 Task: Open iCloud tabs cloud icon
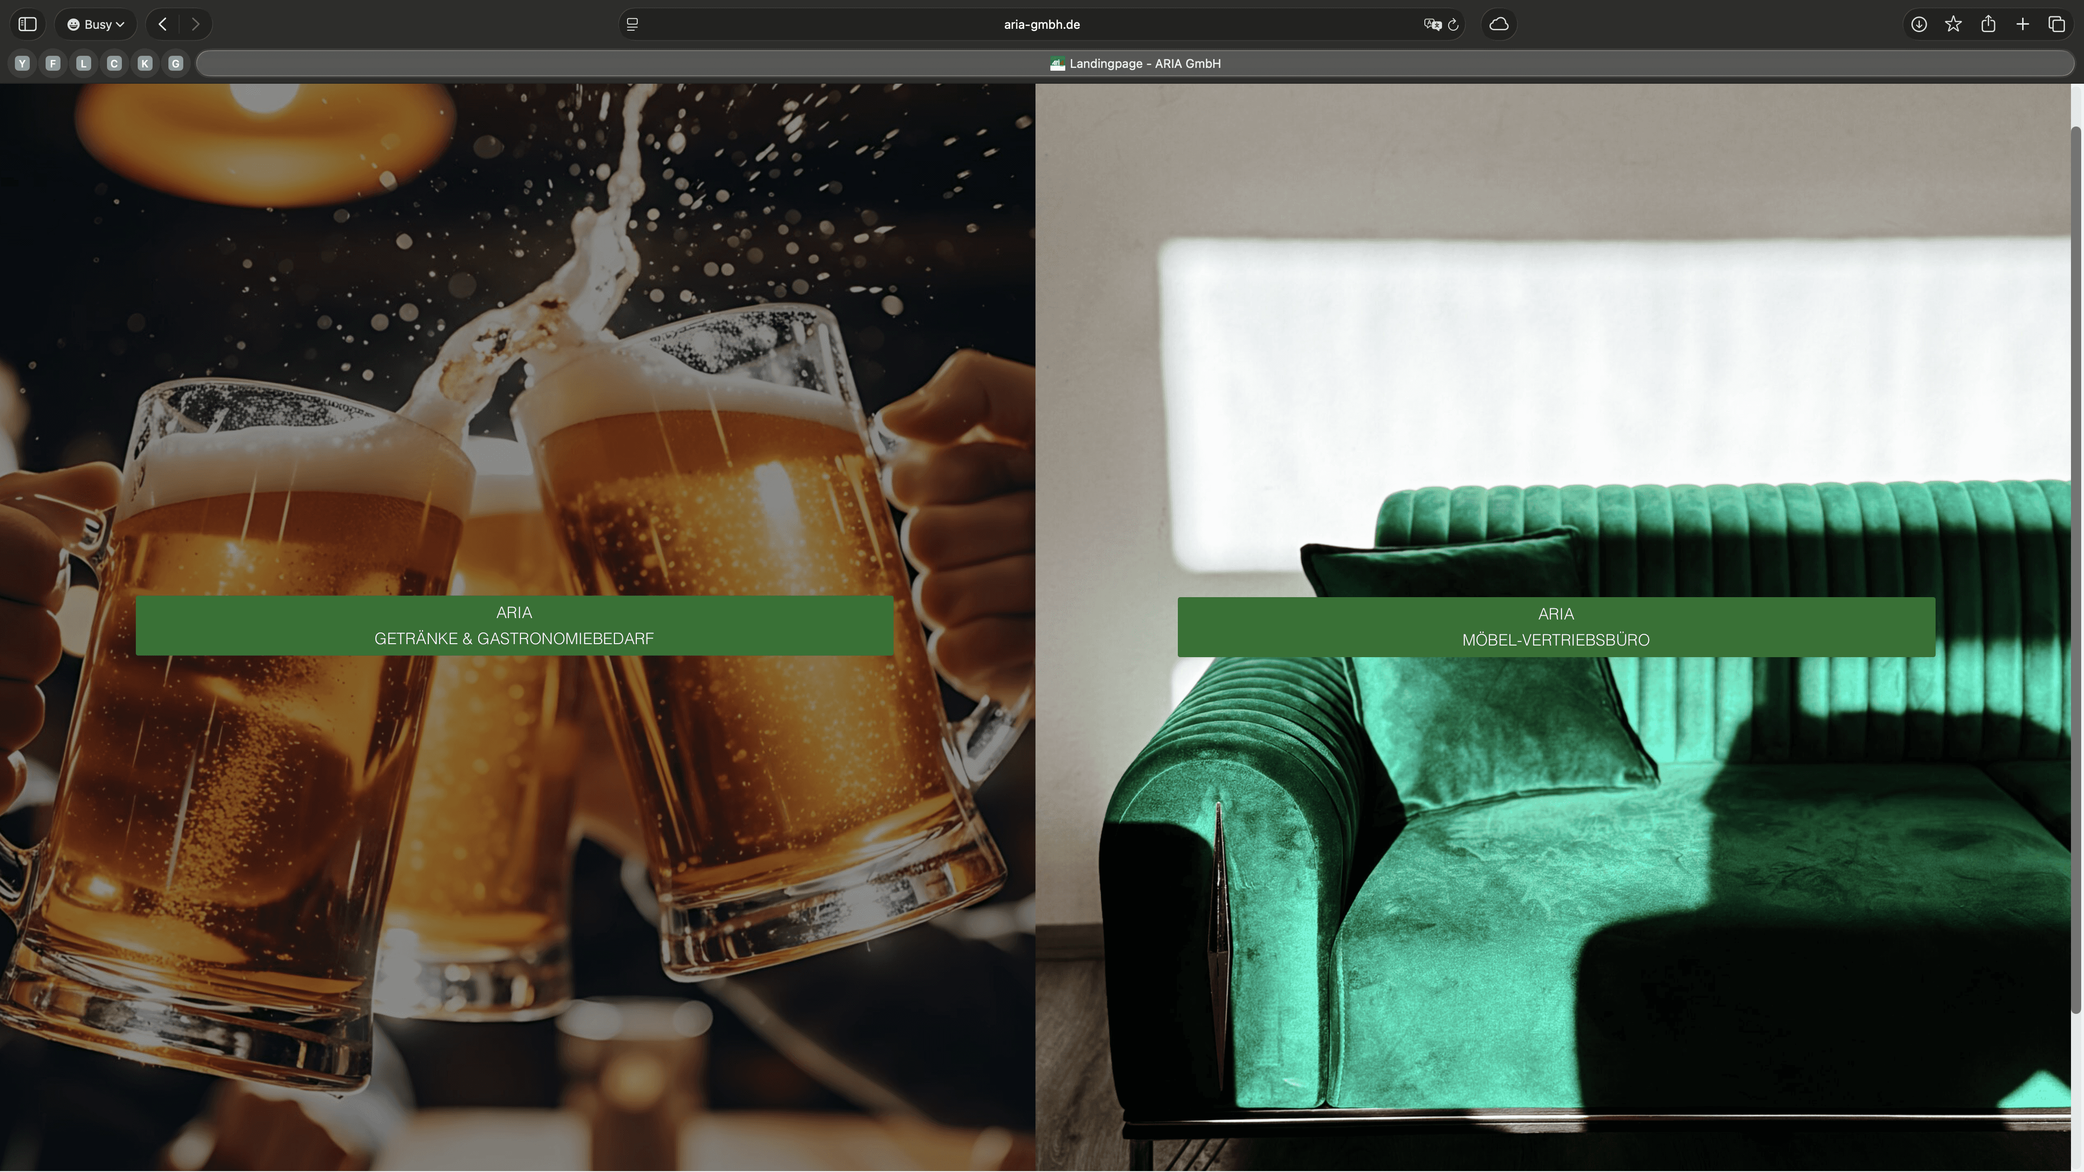pyautogui.click(x=1498, y=24)
